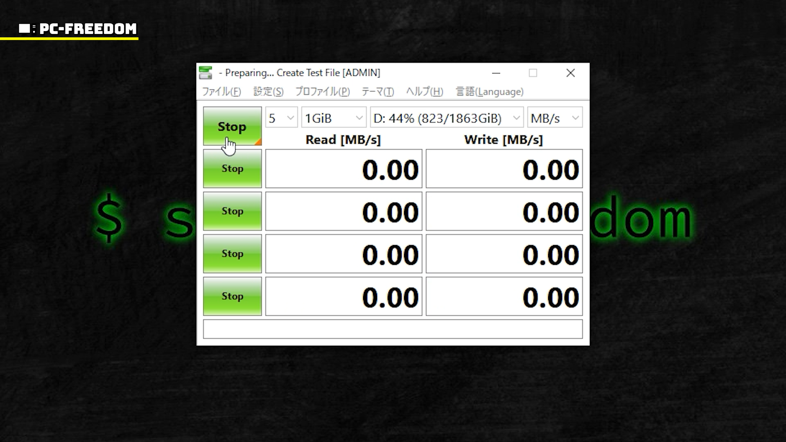The image size is (786, 442).
Task: Click the bottom row Stop button
Action: pyautogui.click(x=232, y=296)
